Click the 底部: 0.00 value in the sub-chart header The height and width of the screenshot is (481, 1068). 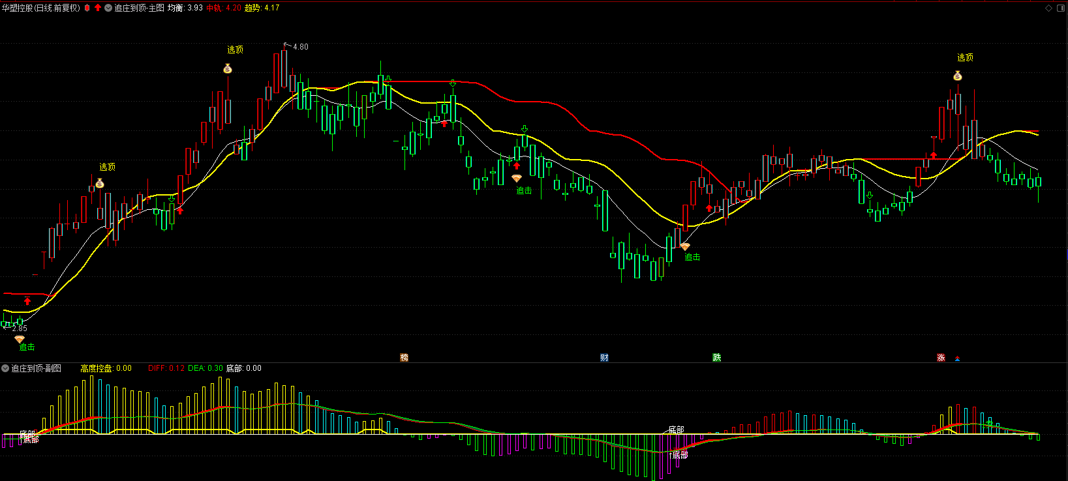[x=244, y=368]
